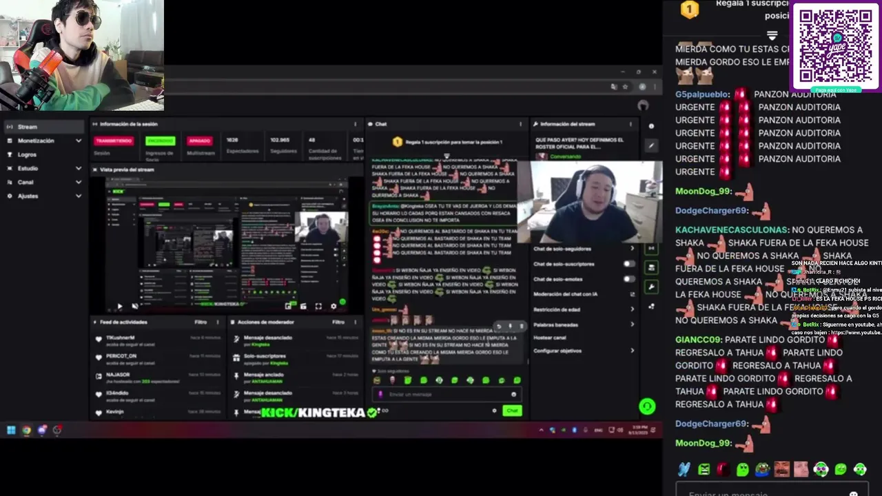
Task: Open chat settings gear next to Chat button
Action: [494, 411]
